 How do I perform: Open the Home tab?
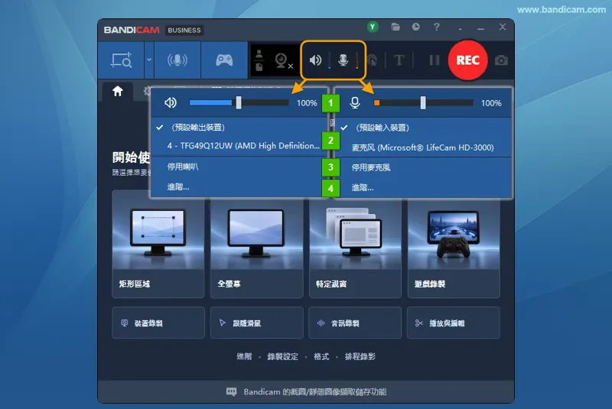(x=118, y=91)
